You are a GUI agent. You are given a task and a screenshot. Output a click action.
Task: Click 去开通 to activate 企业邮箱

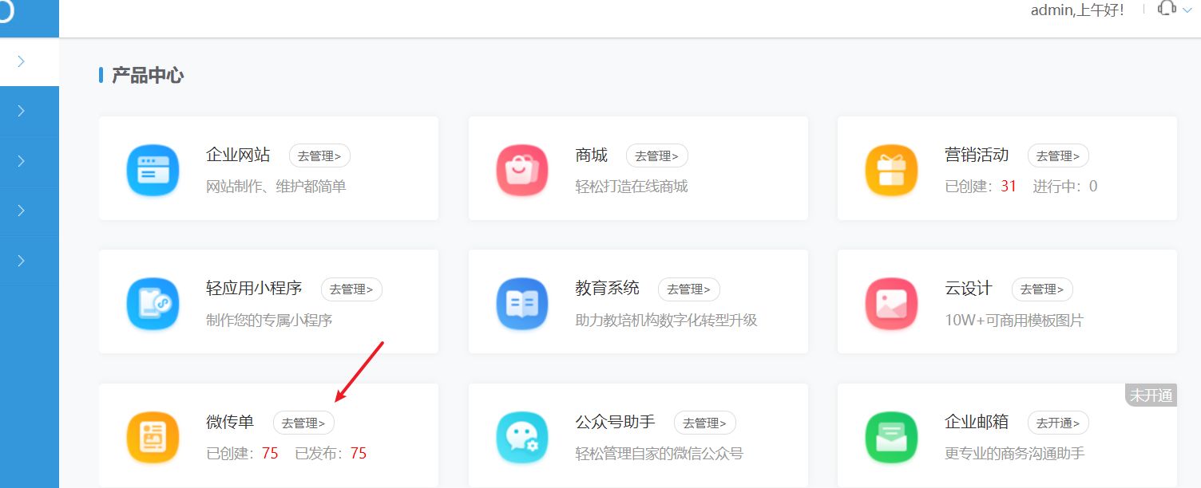point(1058,423)
